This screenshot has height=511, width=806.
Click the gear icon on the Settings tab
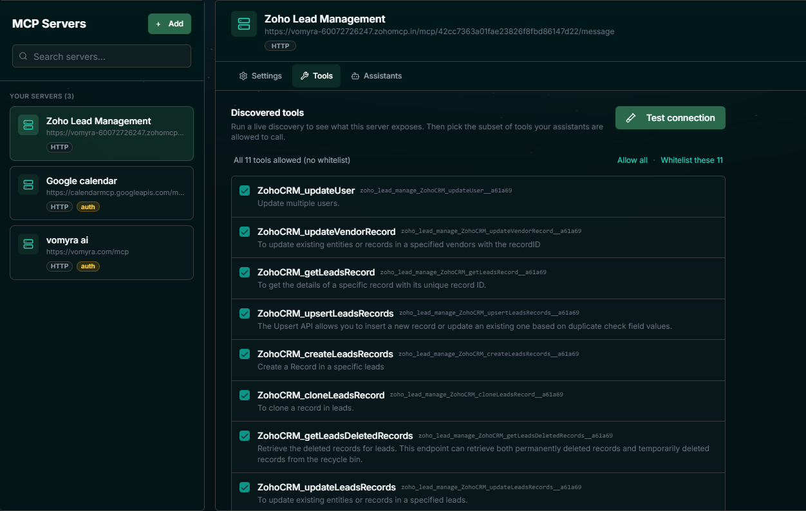click(x=243, y=76)
